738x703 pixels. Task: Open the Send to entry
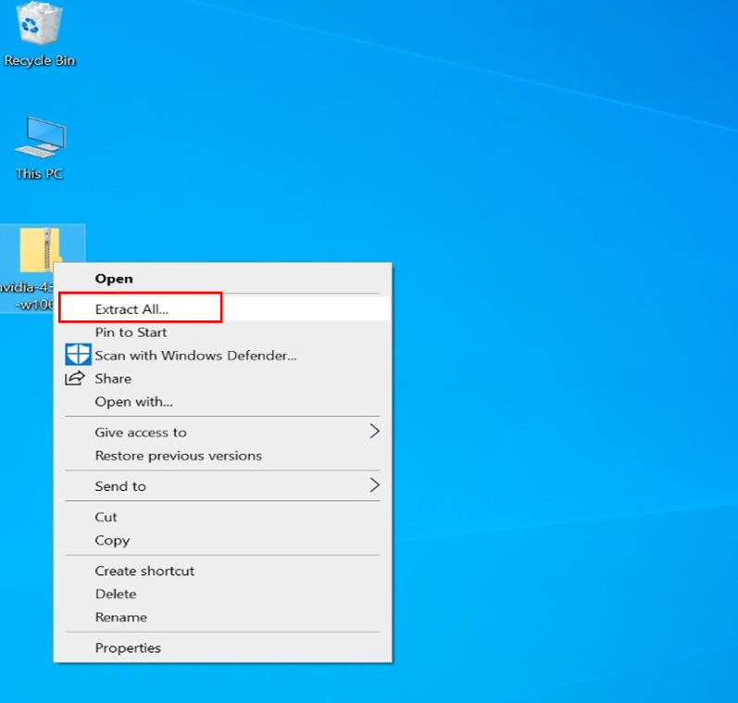(x=222, y=485)
